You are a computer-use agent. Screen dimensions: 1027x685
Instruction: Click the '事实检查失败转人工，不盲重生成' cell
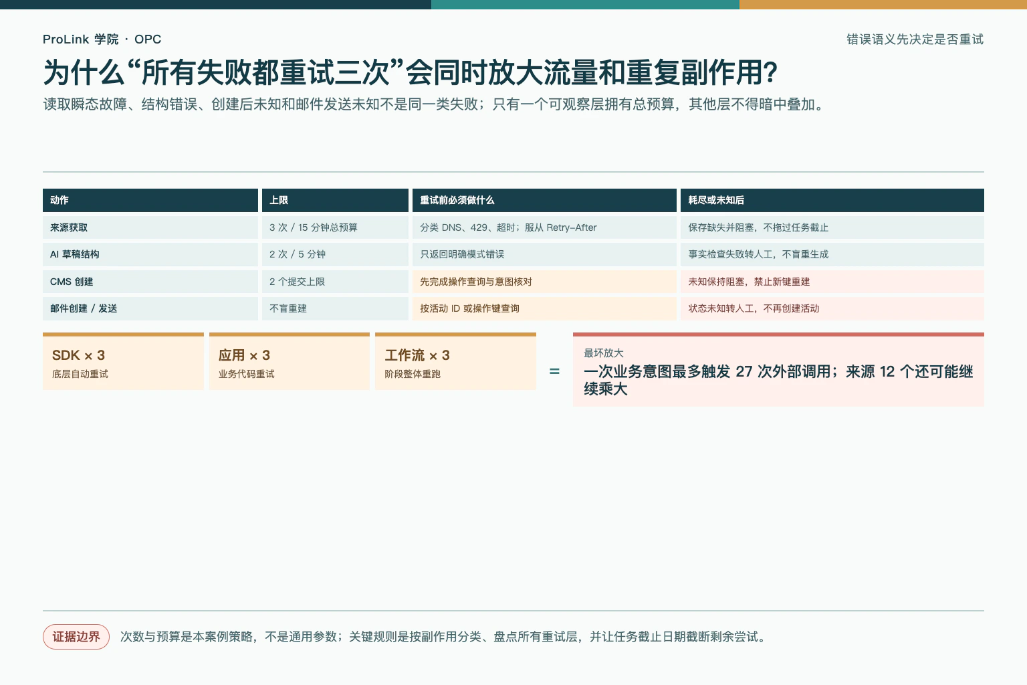pyautogui.click(x=832, y=254)
